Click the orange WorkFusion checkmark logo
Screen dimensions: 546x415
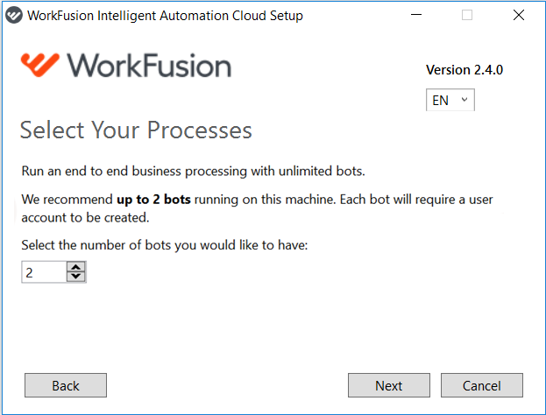pos(40,65)
